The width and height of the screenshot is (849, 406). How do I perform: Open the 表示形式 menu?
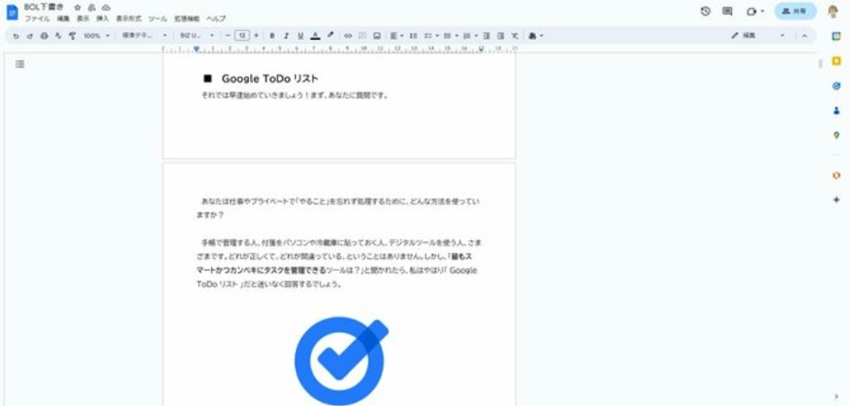pos(129,18)
